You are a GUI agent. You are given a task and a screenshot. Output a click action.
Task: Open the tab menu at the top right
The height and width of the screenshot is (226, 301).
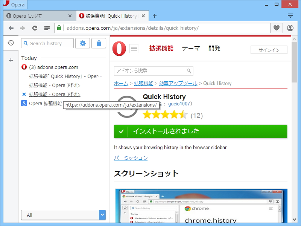290,16
